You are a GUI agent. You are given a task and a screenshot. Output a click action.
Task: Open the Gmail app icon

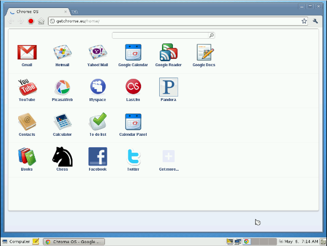[27, 52]
